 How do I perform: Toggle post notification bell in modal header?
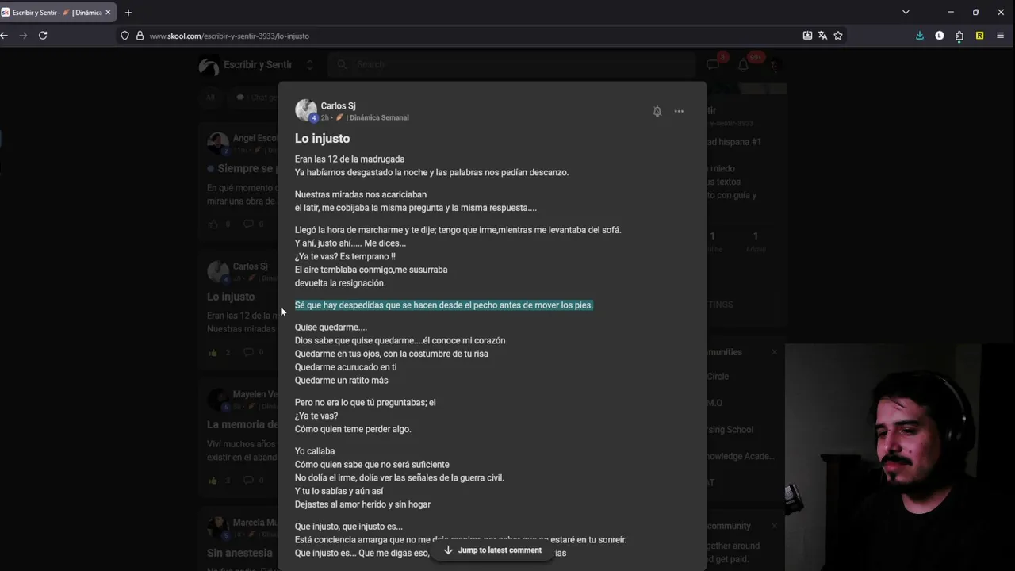pos(657,111)
